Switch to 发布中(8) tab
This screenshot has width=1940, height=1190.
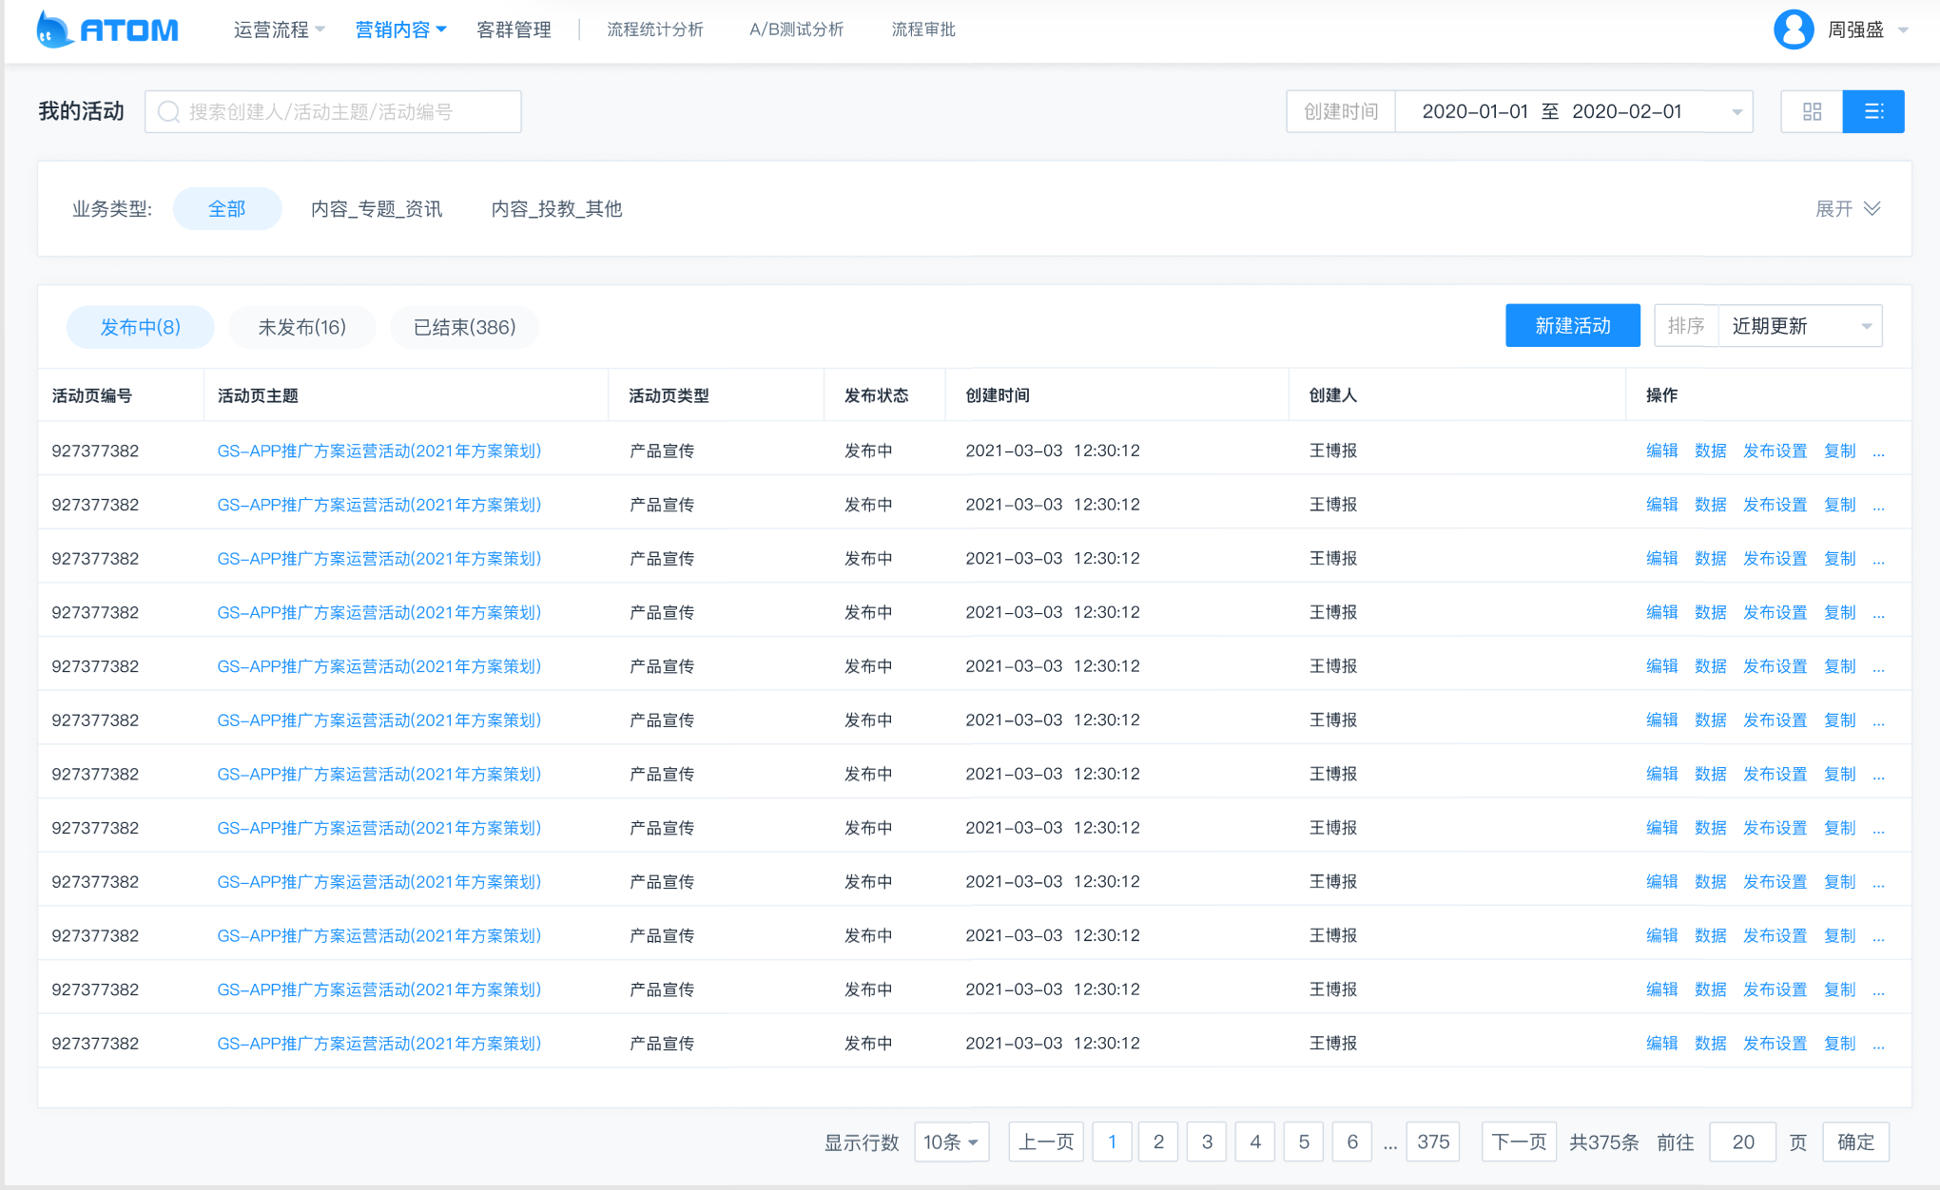click(x=140, y=327)
